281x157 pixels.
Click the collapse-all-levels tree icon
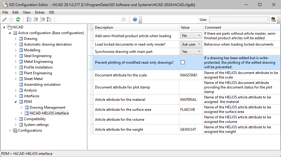[x=29, y=19]
